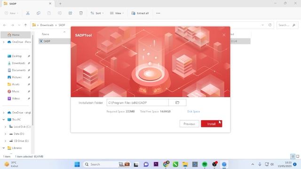Expand CD Drive (E:) node
The width and height of the screenshot is (301, 169).
click(x=5, y=141)
